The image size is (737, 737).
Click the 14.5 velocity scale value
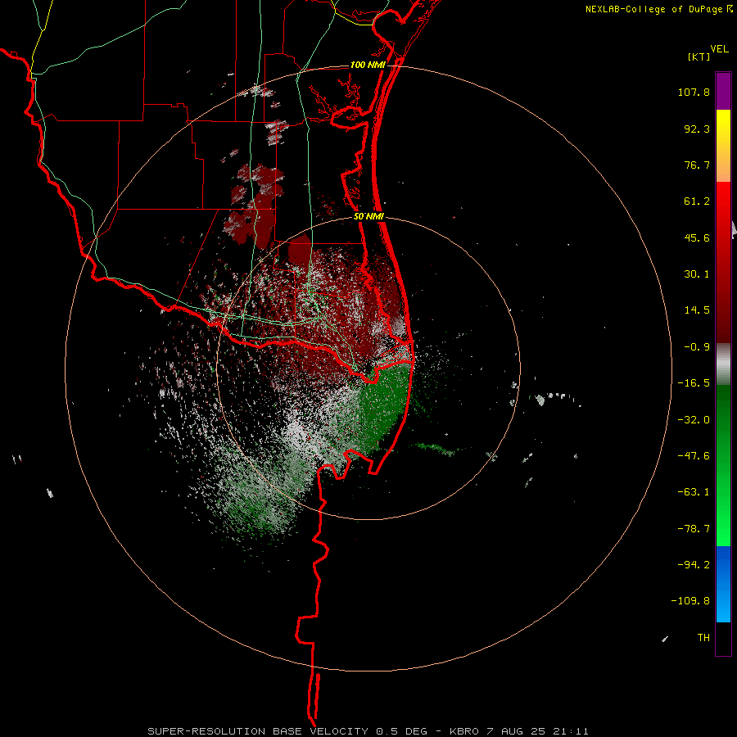[697, 310]
